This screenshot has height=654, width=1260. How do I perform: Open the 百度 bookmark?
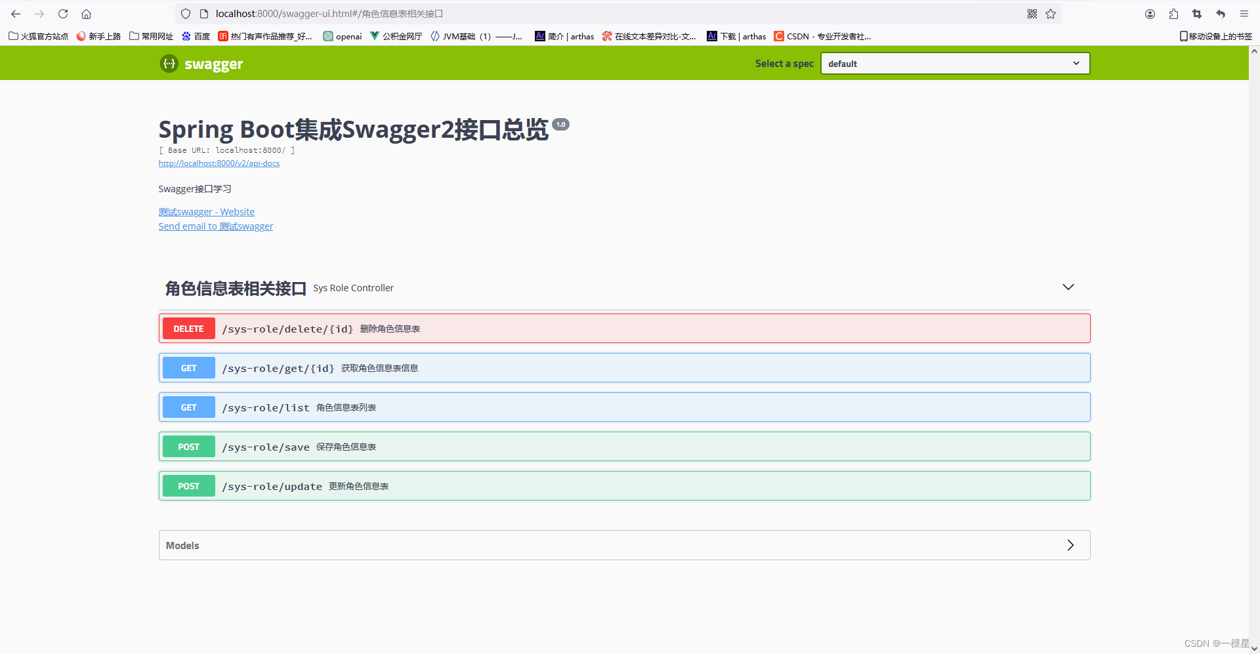pyautogui.click(x=196, y=36)
